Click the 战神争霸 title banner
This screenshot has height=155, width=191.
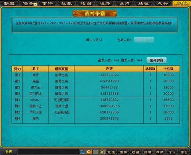[x=95, y=13]
